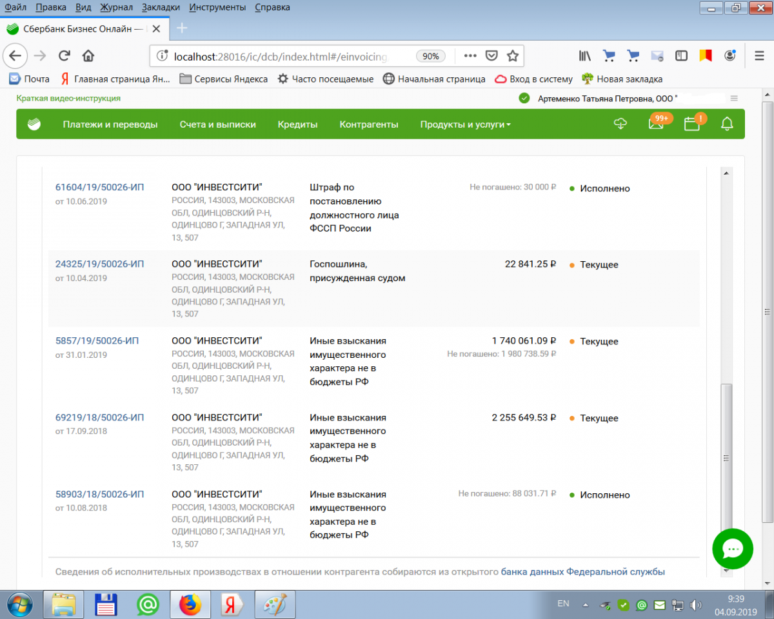Reload the page with refresh icon
This screenshot has width=774, height=619.
click(64, 56)
